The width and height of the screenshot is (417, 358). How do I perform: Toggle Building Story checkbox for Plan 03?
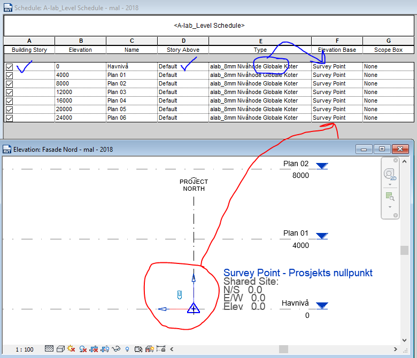(9, 92)
